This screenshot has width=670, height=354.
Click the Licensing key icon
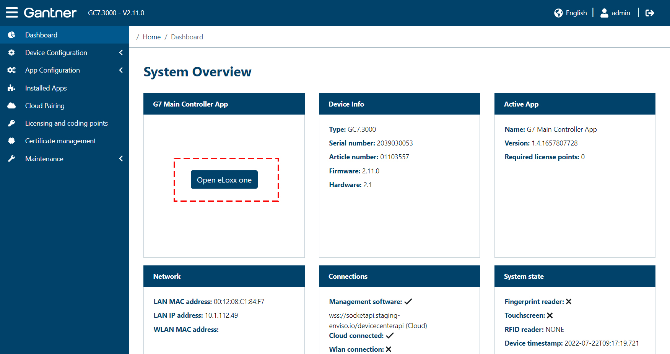(x=11, y=123)
